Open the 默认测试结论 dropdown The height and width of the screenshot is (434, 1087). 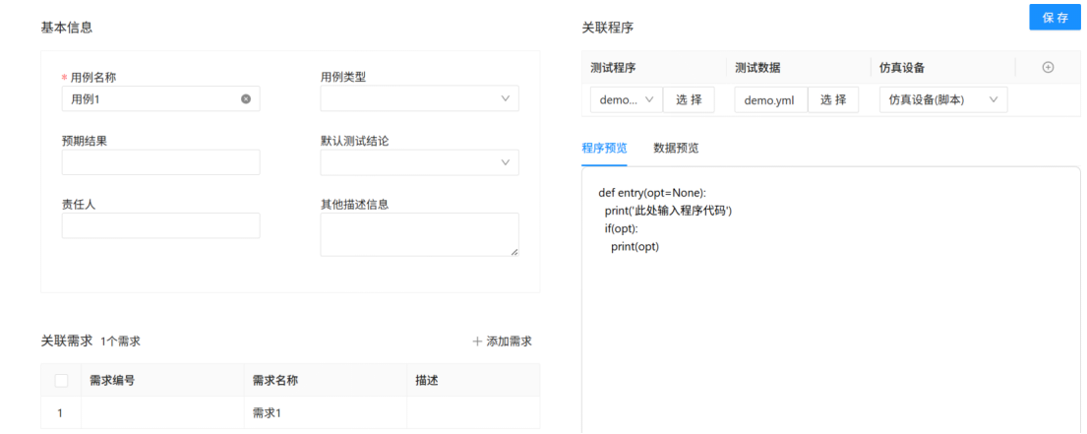pyautogui.click(x=419, y=162)
